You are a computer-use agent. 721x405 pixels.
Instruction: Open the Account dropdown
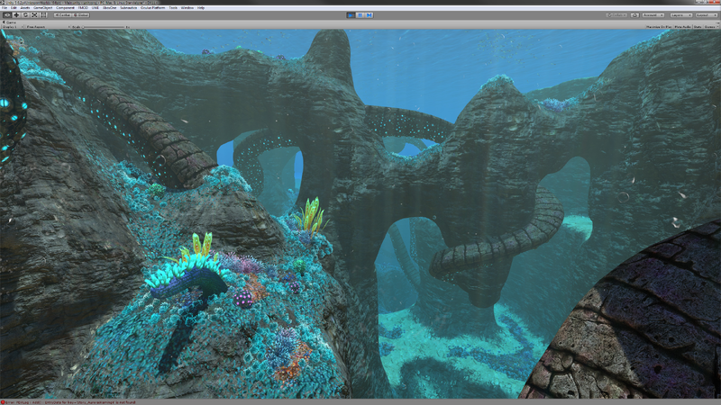point(653,15)
